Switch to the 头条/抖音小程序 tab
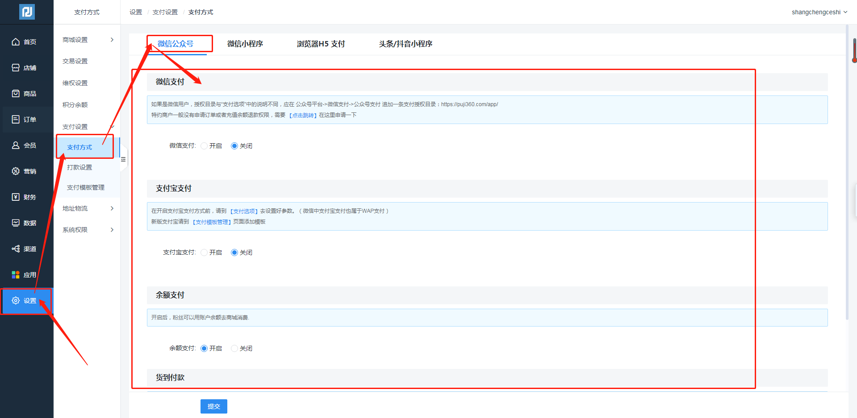Screen dimensions: 857x418 pyautogui.click(x=406, y=44)
